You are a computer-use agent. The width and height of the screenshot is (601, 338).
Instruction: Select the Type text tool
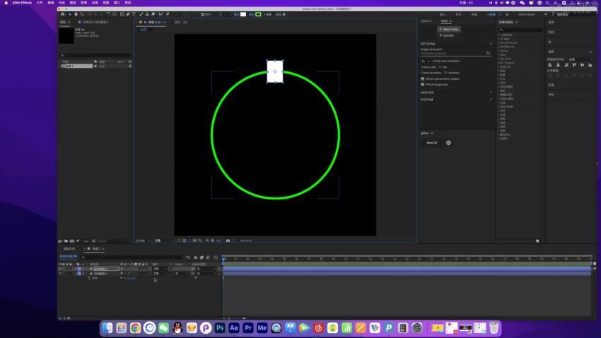pos(134,14)
